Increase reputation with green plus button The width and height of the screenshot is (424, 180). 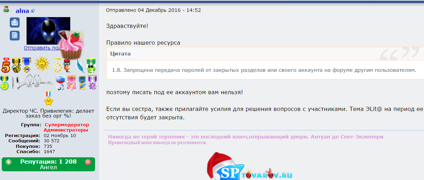[x=9, y=162]
